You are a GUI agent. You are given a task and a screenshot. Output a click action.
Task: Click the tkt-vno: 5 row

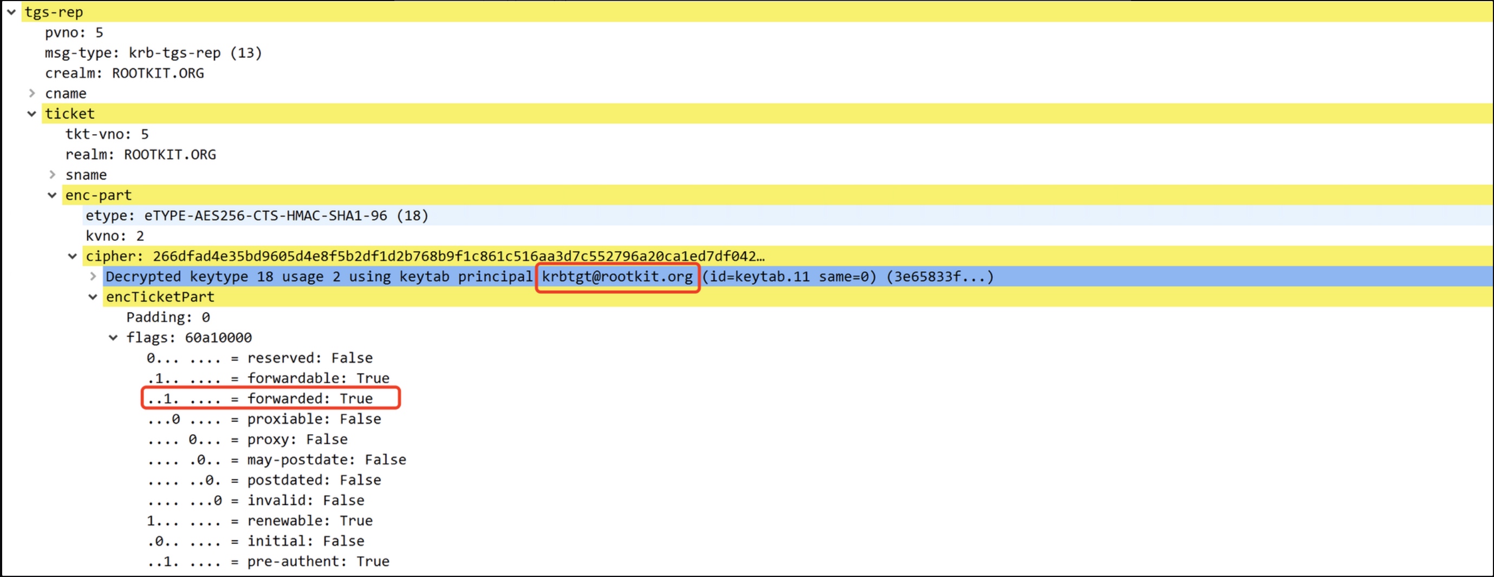coord(107,134)
